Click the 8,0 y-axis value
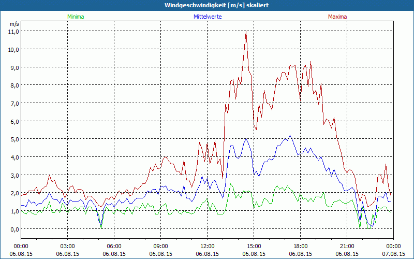The width and height of the screenshot is (414, 259). [13, 85]
